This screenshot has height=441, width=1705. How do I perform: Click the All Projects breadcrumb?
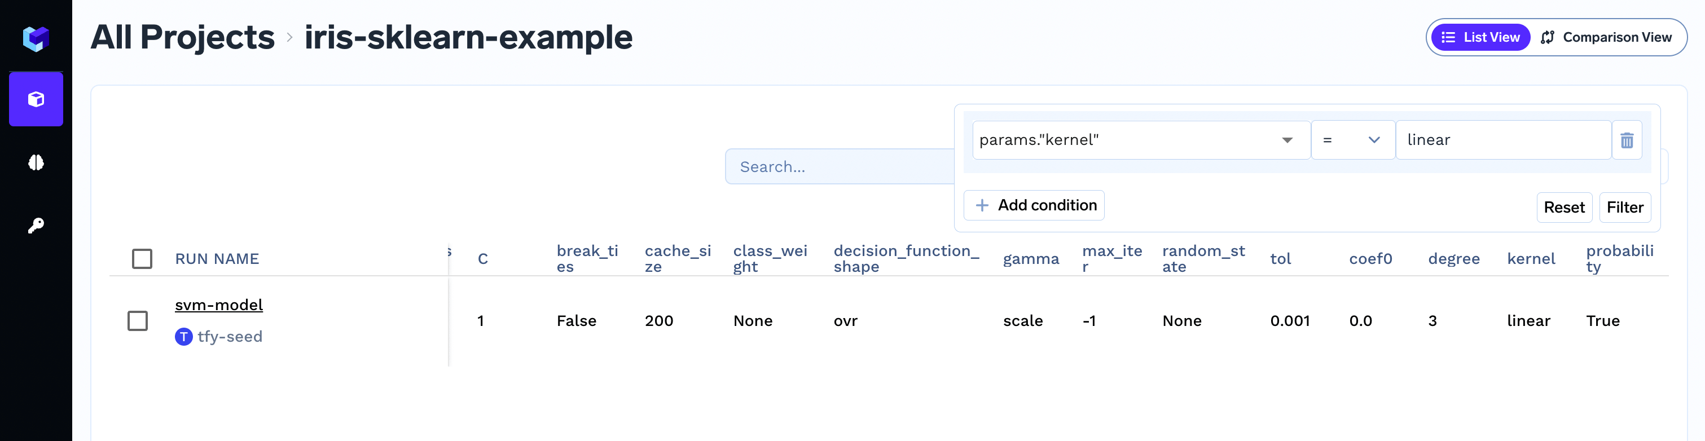click(183, 37)
